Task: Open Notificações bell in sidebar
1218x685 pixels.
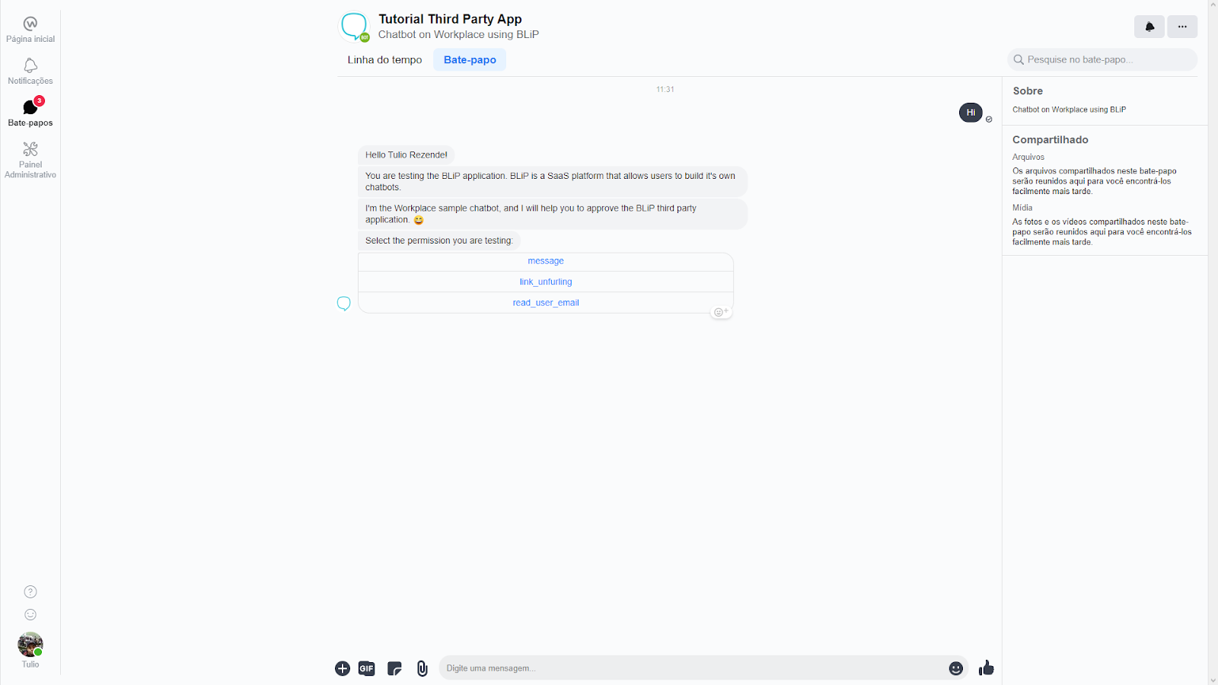Action: [30, 72]
